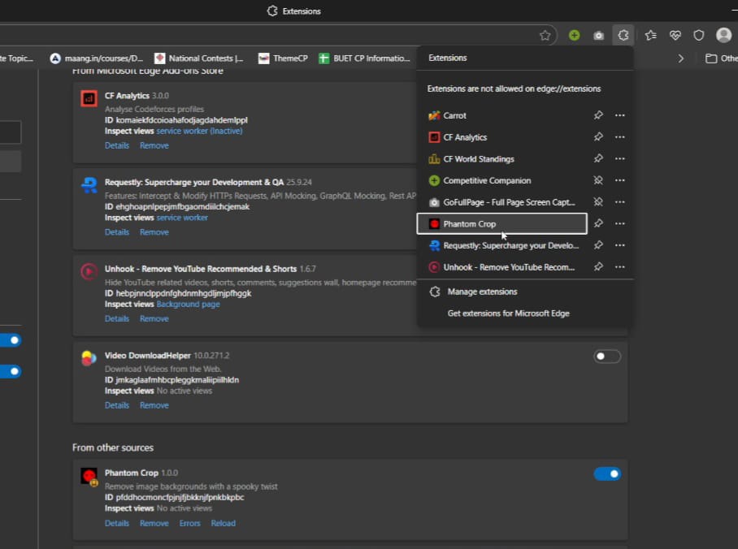Open more actions for Competitive Companion
The image size is (738, 549).
620,180
